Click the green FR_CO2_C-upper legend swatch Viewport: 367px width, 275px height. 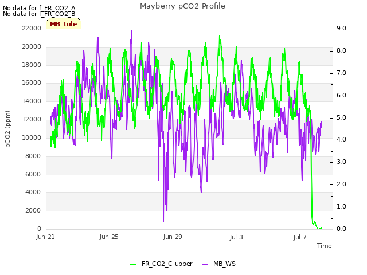[133, 265]
